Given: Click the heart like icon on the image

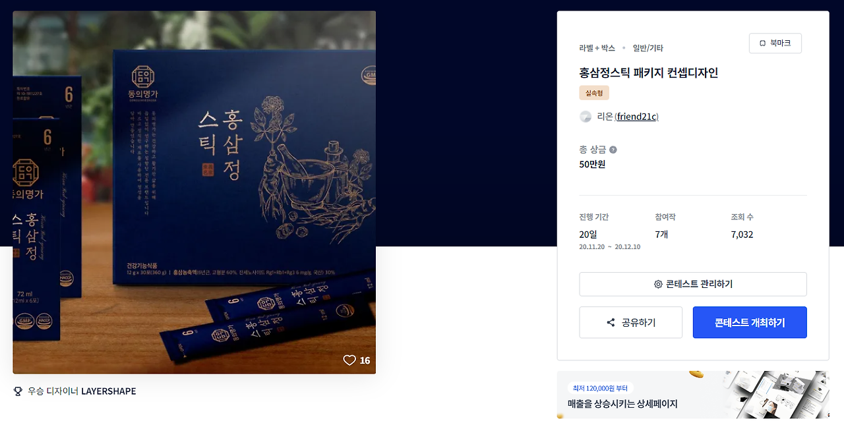Looking at the screenshot, I should pos(349,360).
